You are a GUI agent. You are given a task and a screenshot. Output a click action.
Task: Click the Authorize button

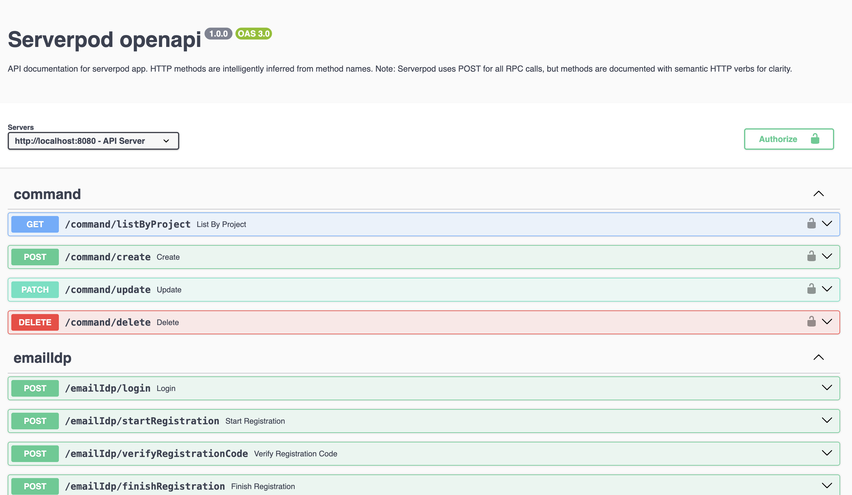pyautogui.click(x=788, y=139)
